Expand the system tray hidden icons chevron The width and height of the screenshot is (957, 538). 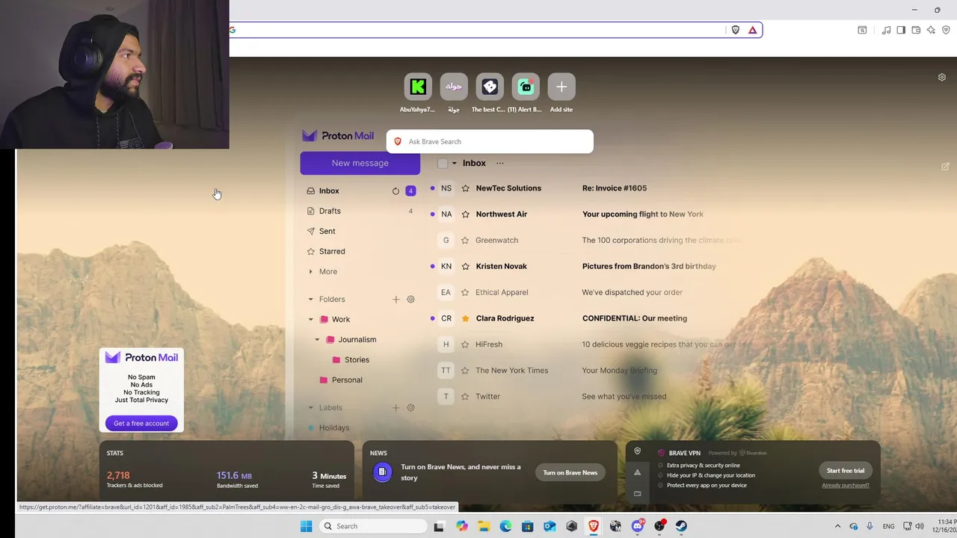point(837,526)
